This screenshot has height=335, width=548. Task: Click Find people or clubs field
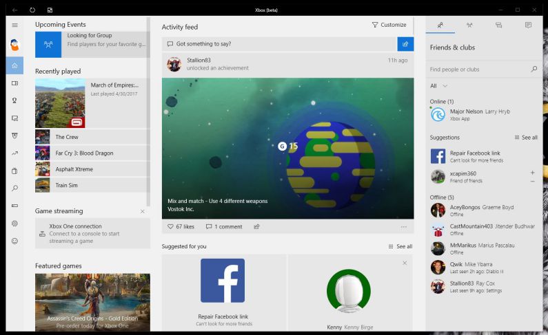(479, 69)
